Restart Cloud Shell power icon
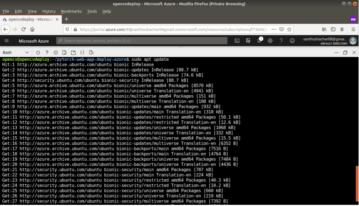Image resolution: width=359 pixels, height=206 pixels. tap(38, 53)
